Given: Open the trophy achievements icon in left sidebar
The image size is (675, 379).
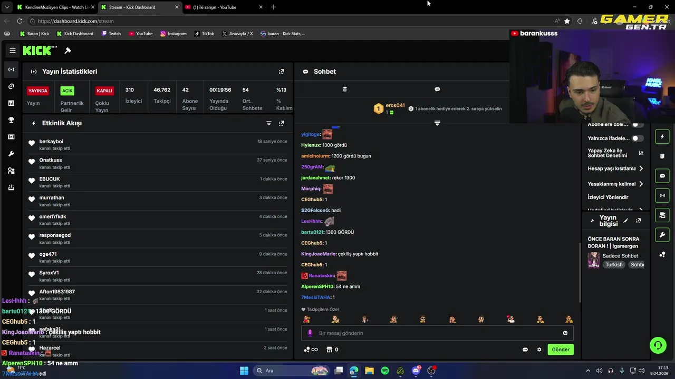Looking at the screenshot, I should coord(11,120).
